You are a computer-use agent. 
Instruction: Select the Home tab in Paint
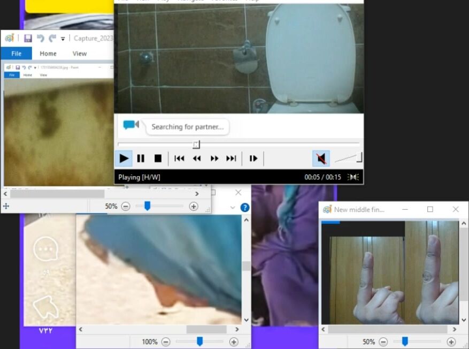[48, 54]
